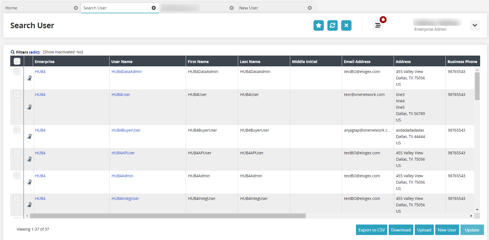
Task: Close the New User tab
Action: click(310, 8)
